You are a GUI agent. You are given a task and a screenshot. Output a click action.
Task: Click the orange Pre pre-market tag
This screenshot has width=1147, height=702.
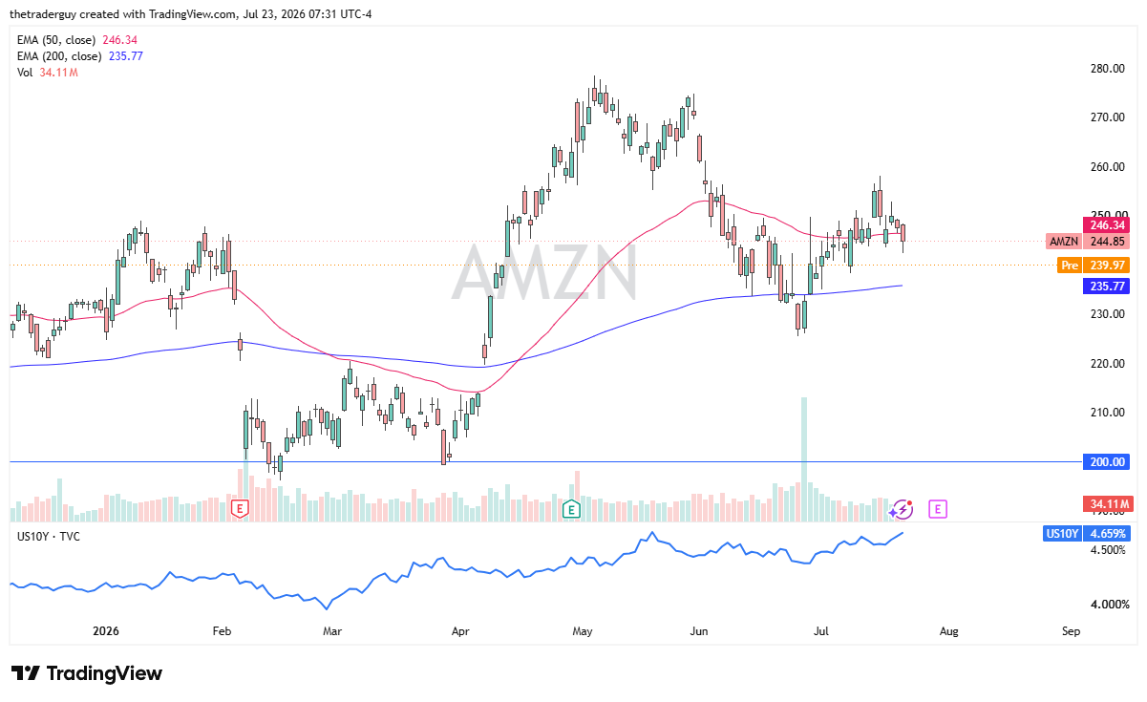1069,266
